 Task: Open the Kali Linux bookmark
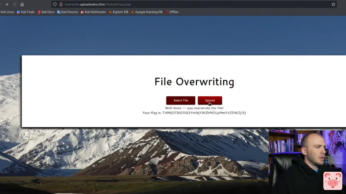pos(7,12)
